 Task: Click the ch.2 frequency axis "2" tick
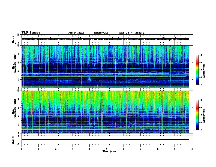click(19, 125)
